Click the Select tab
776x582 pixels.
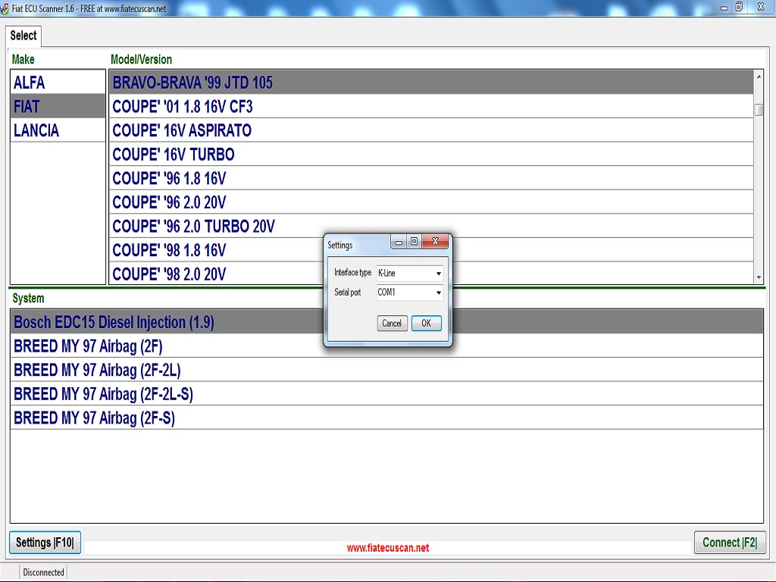(x=23, y=36)
